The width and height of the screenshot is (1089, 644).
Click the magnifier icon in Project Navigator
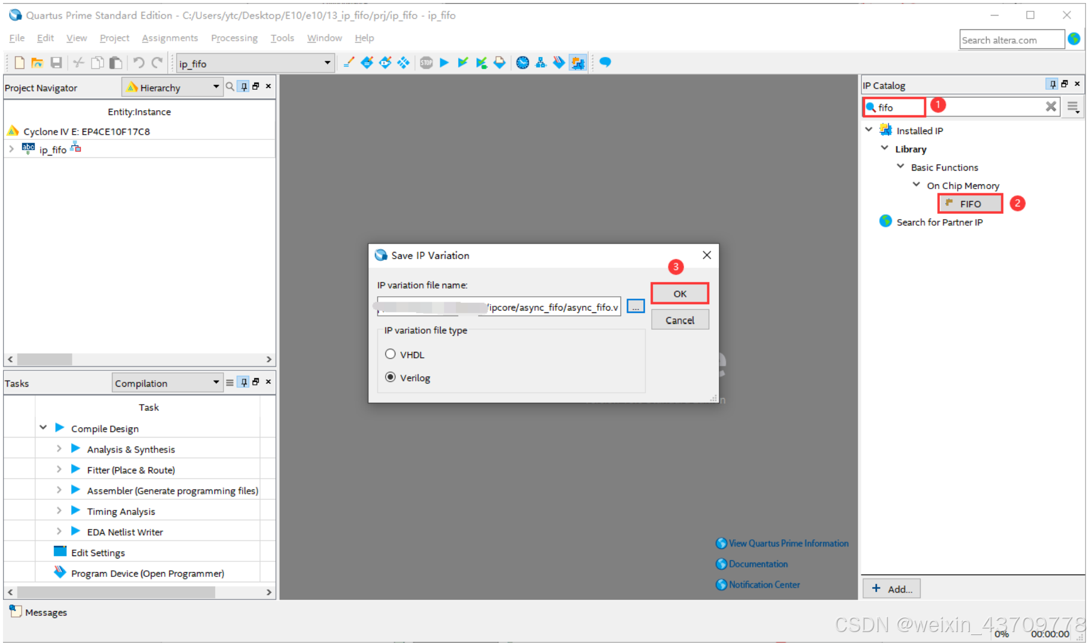pos(230,87)
